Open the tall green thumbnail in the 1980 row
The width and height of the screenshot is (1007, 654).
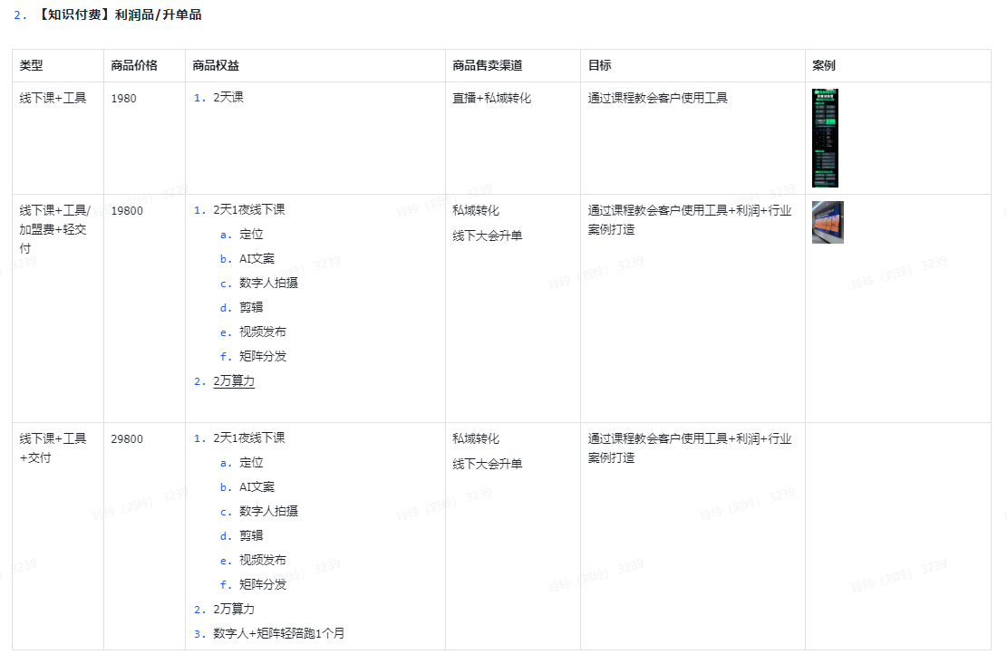pyautogui.click(x=825, y=138)
